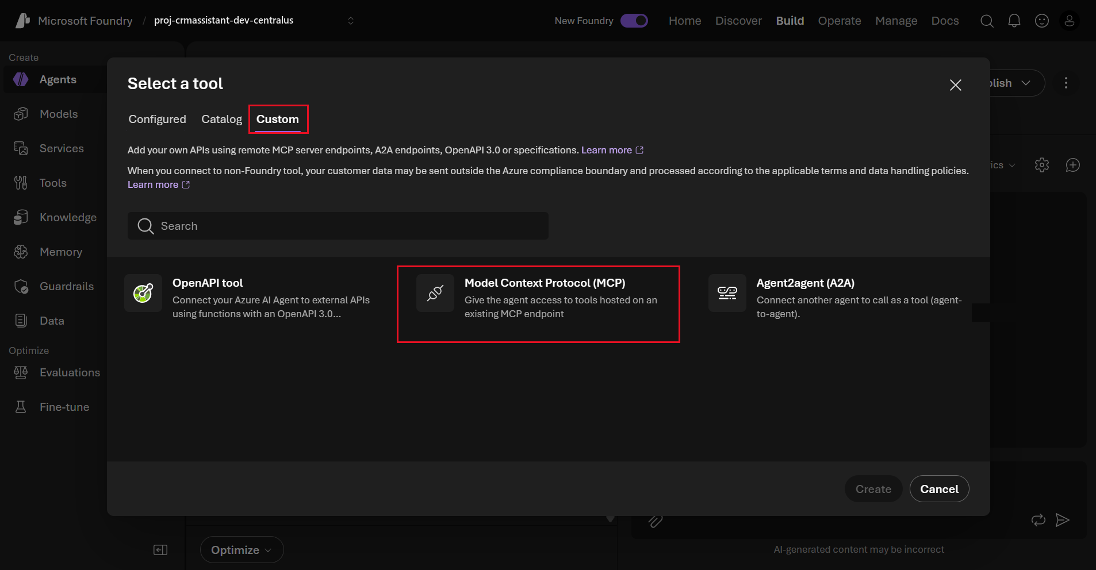Open the user account avatar icon
Image resolution: width=1096 pixels, height=570 pixels.
1070,21
